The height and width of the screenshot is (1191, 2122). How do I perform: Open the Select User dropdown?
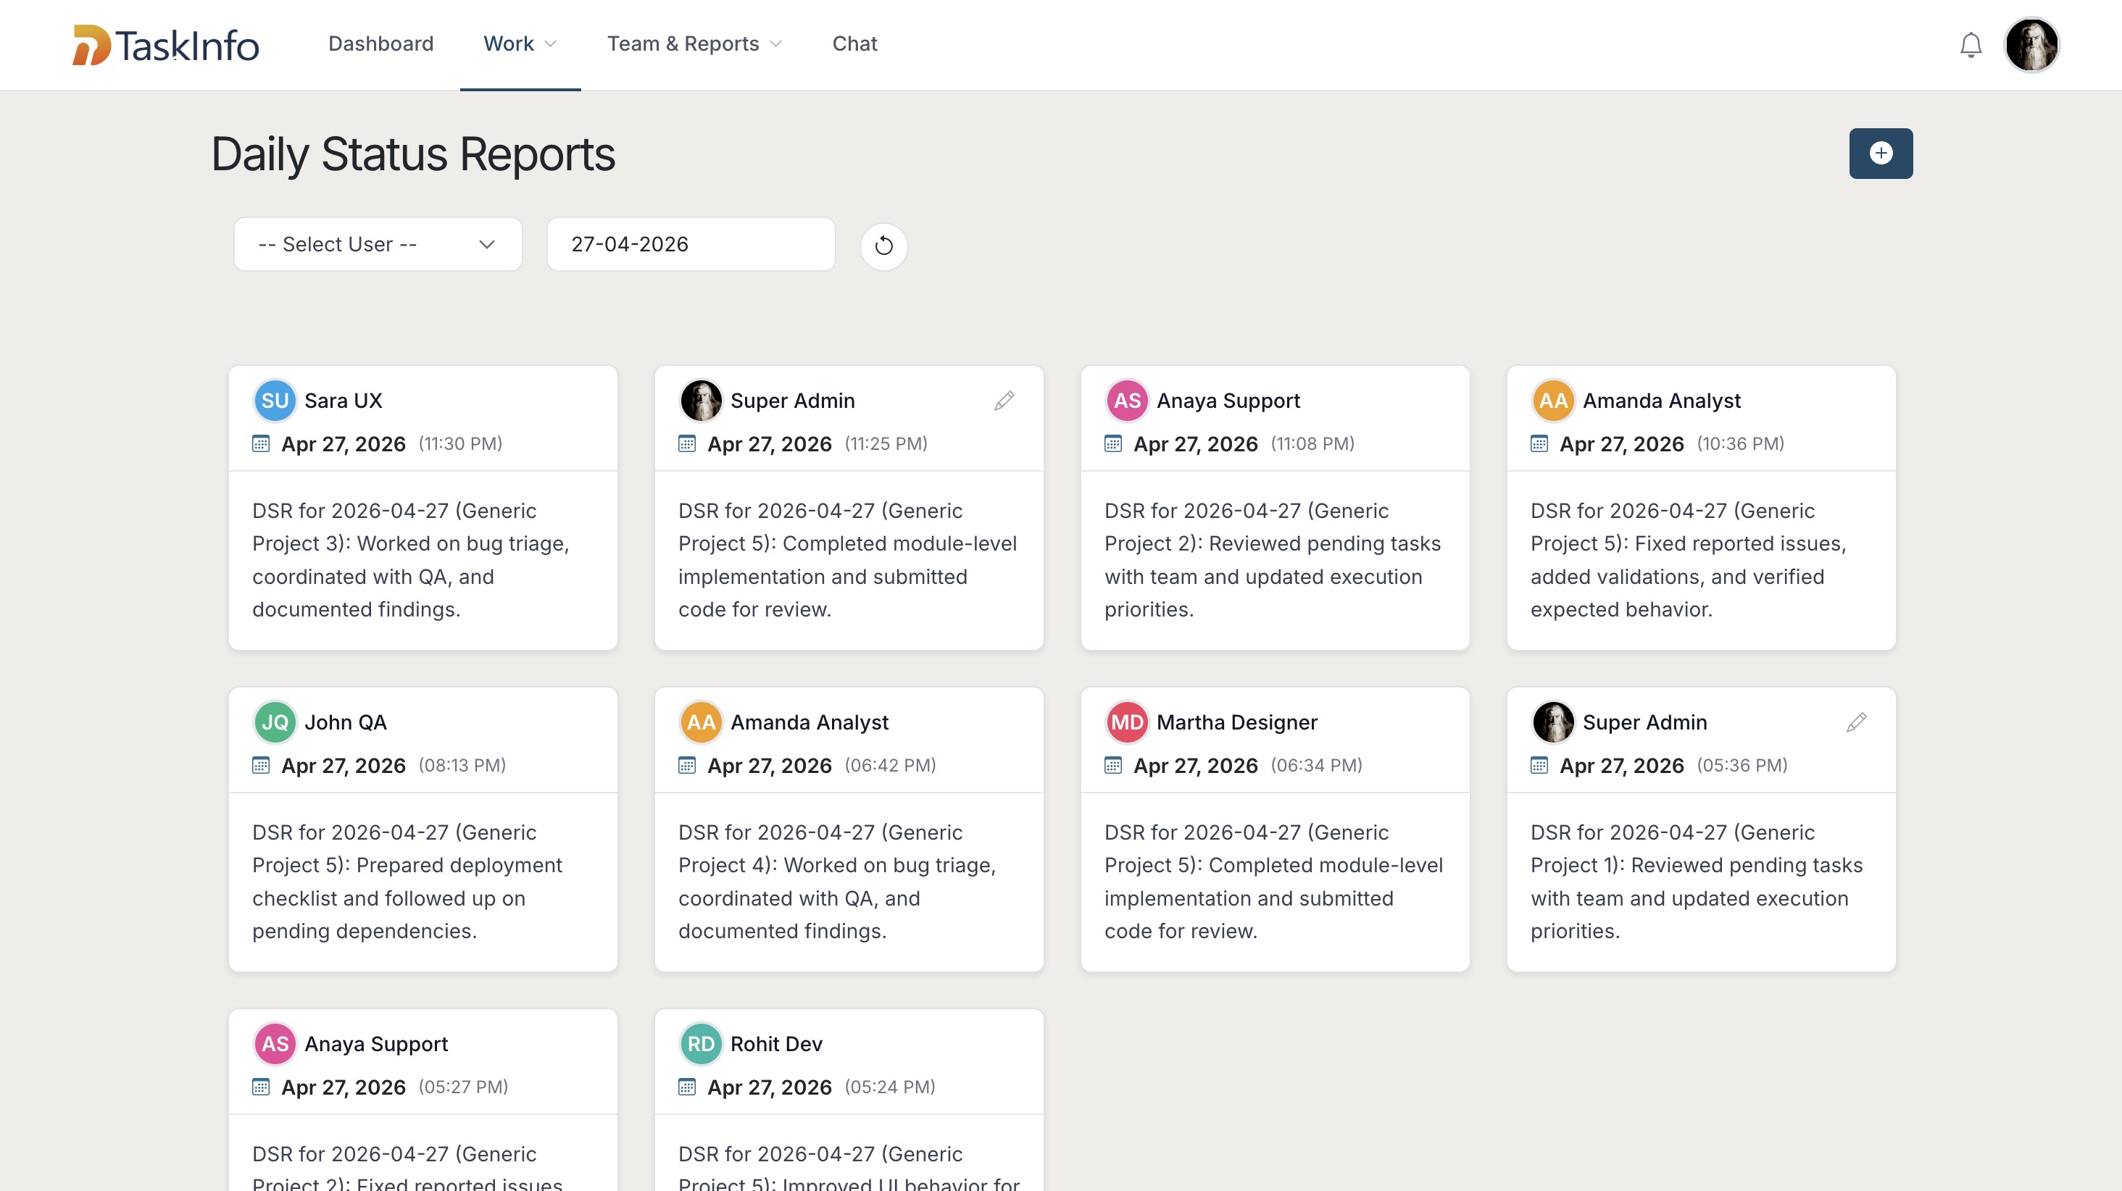coord(378,245)
